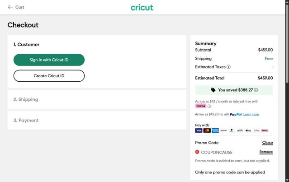Click the info icon beside savings amount
Image resolution: width=289 pixels, height=182 pixels.
point(256,90)
